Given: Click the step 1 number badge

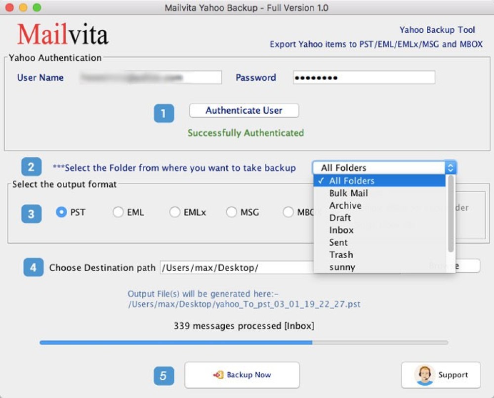Looking at the screenshot, I should [x=164, y=113].
